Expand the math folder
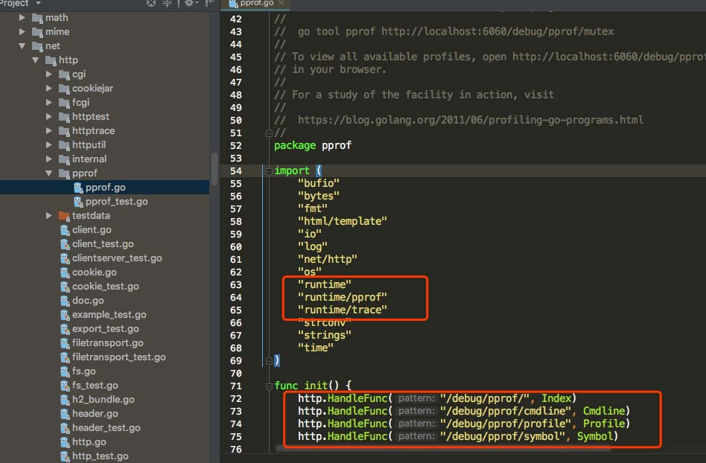This screenshot has height=463, width=706. pyautogui.click(x=22, y=18)
